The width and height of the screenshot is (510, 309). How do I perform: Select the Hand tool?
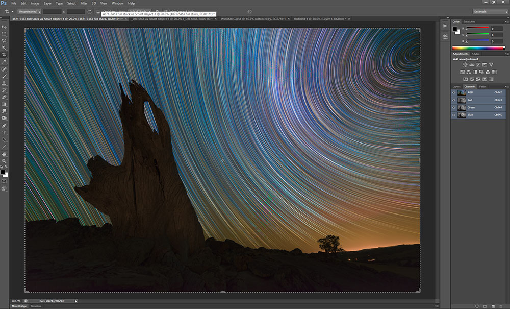(x=4, y=154)
